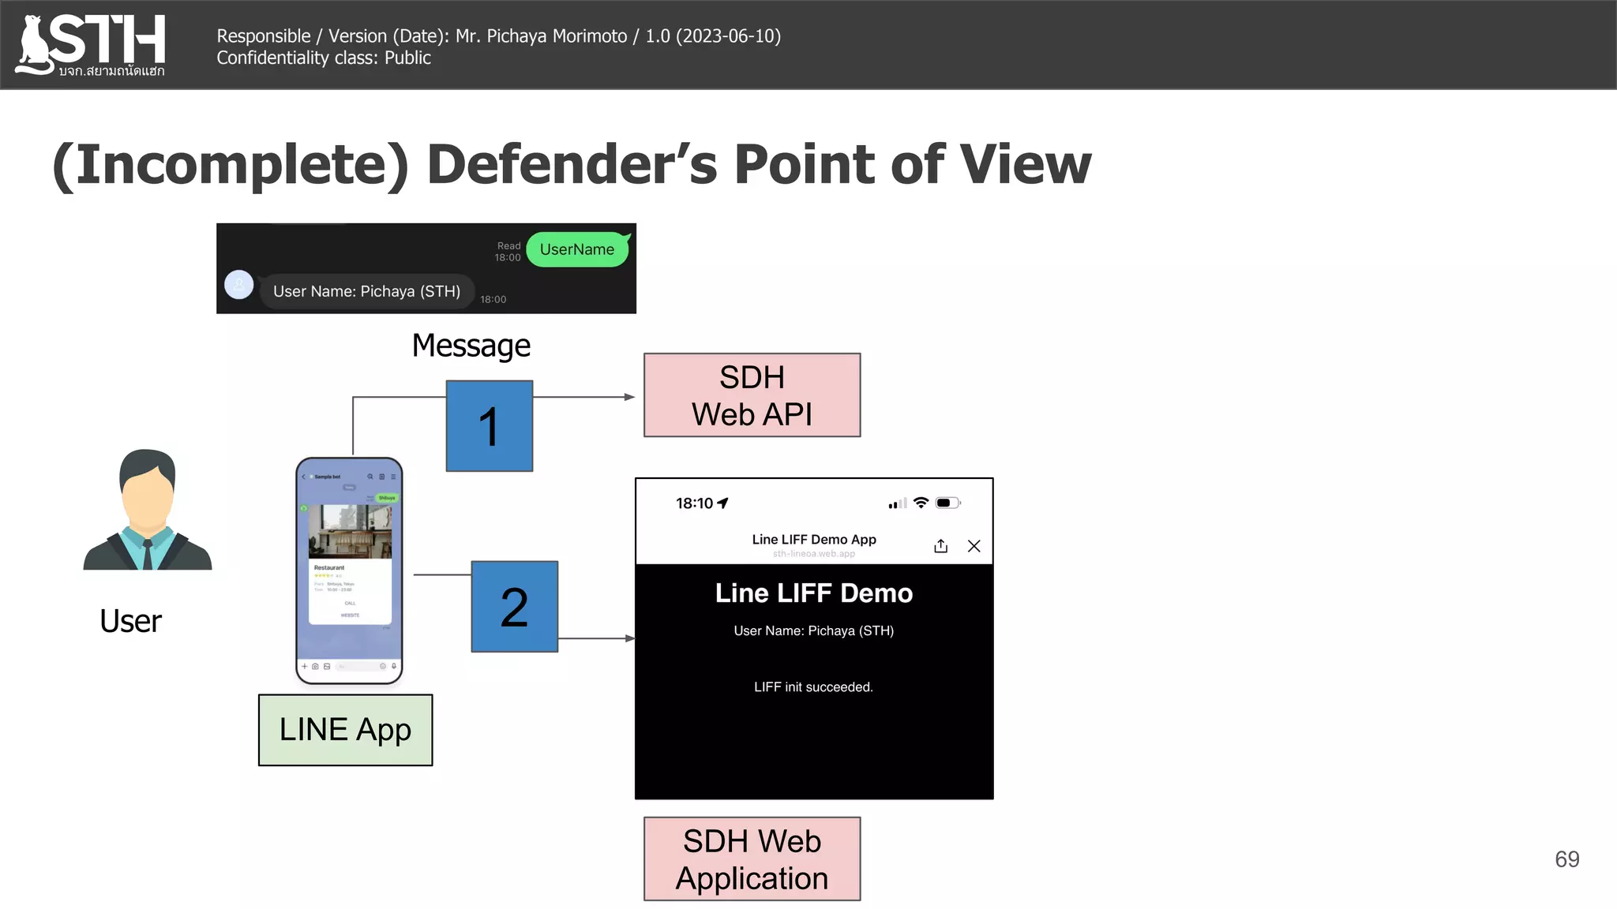This screenshot has height=909, width=1617.
Task: Tap the microphone icon in phone chat
Action: 394,666
